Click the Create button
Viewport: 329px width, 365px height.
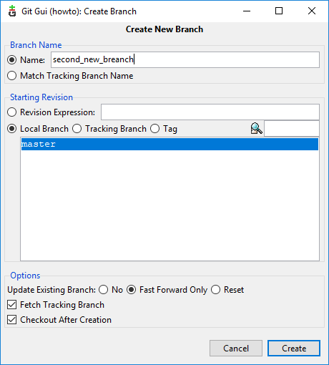point(294,349)
